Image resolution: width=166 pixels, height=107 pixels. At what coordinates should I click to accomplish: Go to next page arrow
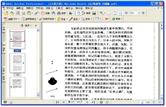[x=87, y=102]
